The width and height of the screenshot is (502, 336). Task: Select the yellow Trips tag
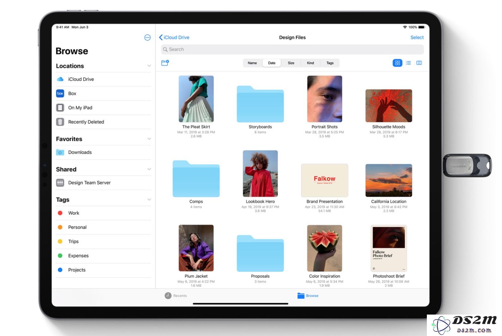[x=103, y=241]
